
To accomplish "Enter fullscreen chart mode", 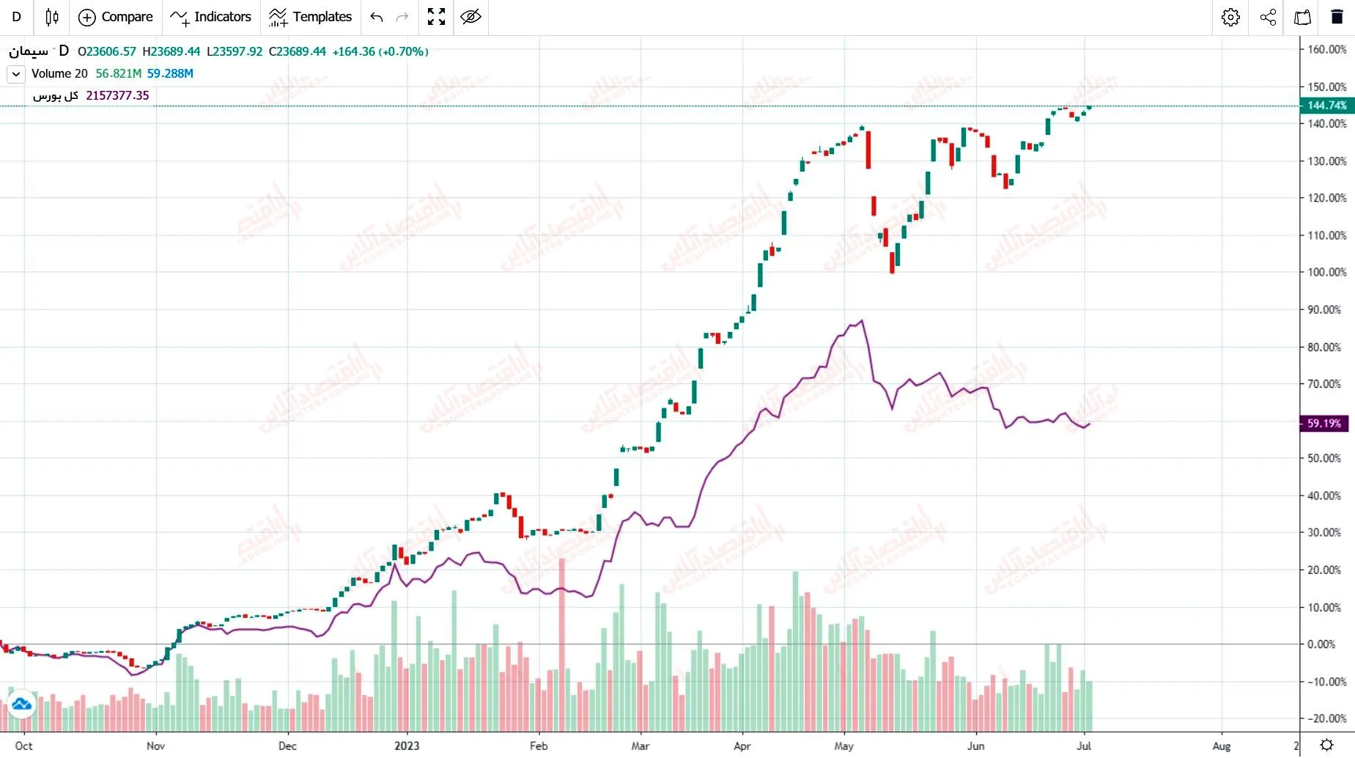I will [x=437, y=17].
